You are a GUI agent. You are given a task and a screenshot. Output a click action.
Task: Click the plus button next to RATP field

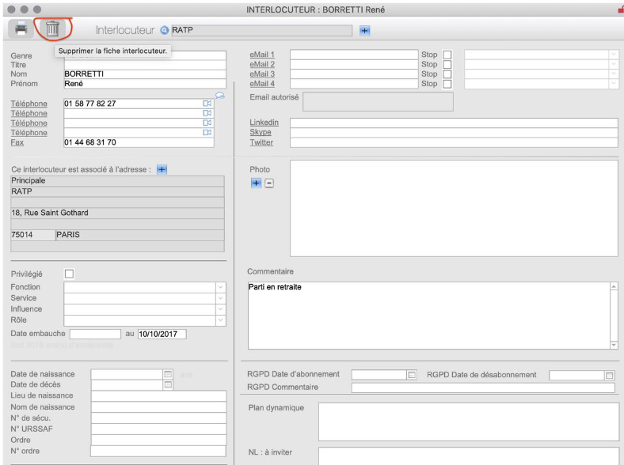click(364, 30)
